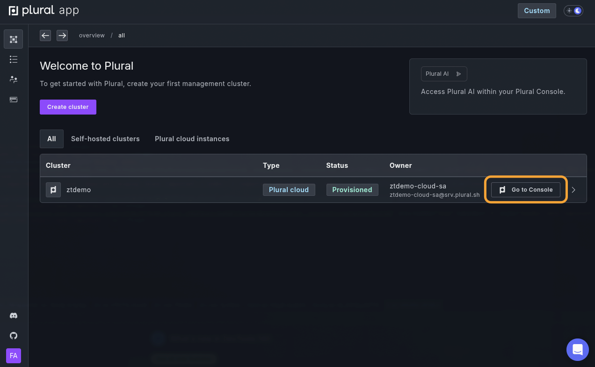This screenshot has height=367, width=595.
Task: Toggle the light/dark theme switch
Action: pyautogui.click(x=573, y=11)
